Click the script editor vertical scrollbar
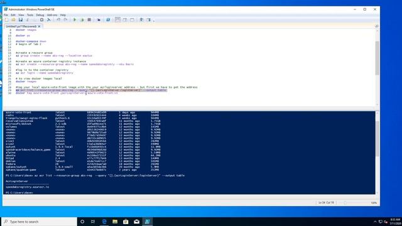The height and width of the screenshot is (226, 402). 377,58
